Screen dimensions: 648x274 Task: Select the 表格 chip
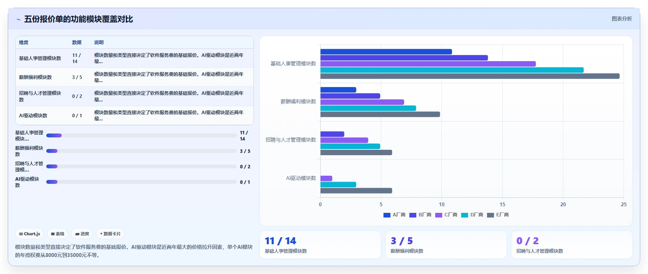tap(57, 234)
